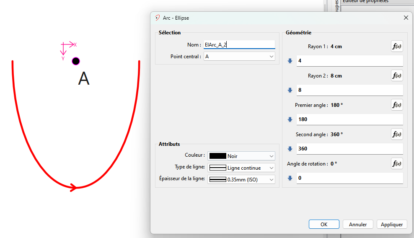Open formula editor for Rayon 1
Image resolution: width=414 pixels, height=238 pixels.
[x=397, y=47]
